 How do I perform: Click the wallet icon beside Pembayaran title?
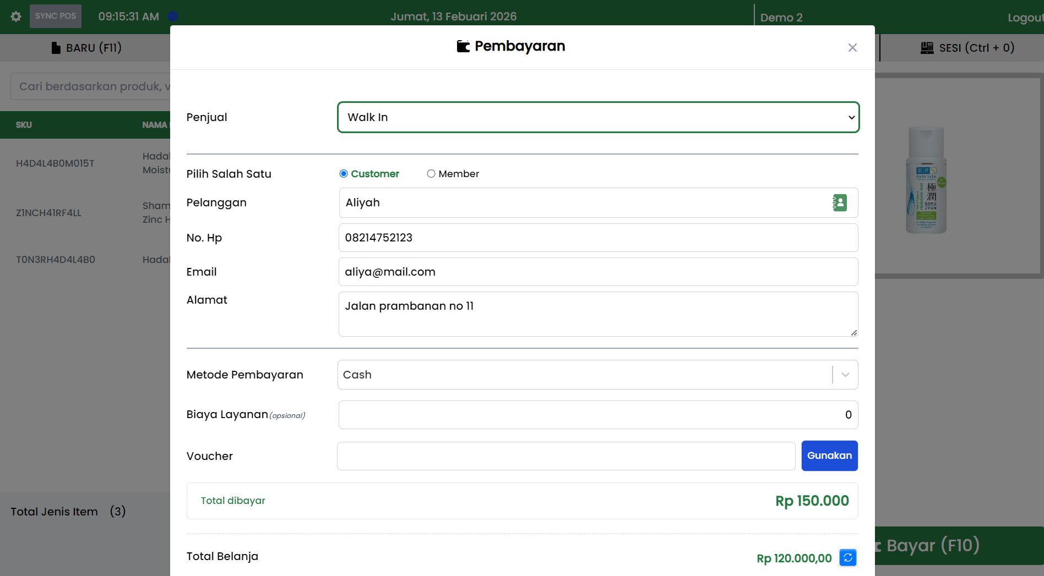(x=463, y=46)
